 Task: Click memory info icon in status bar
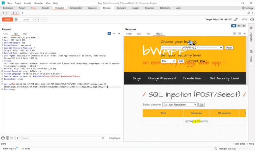coord(216,149)
